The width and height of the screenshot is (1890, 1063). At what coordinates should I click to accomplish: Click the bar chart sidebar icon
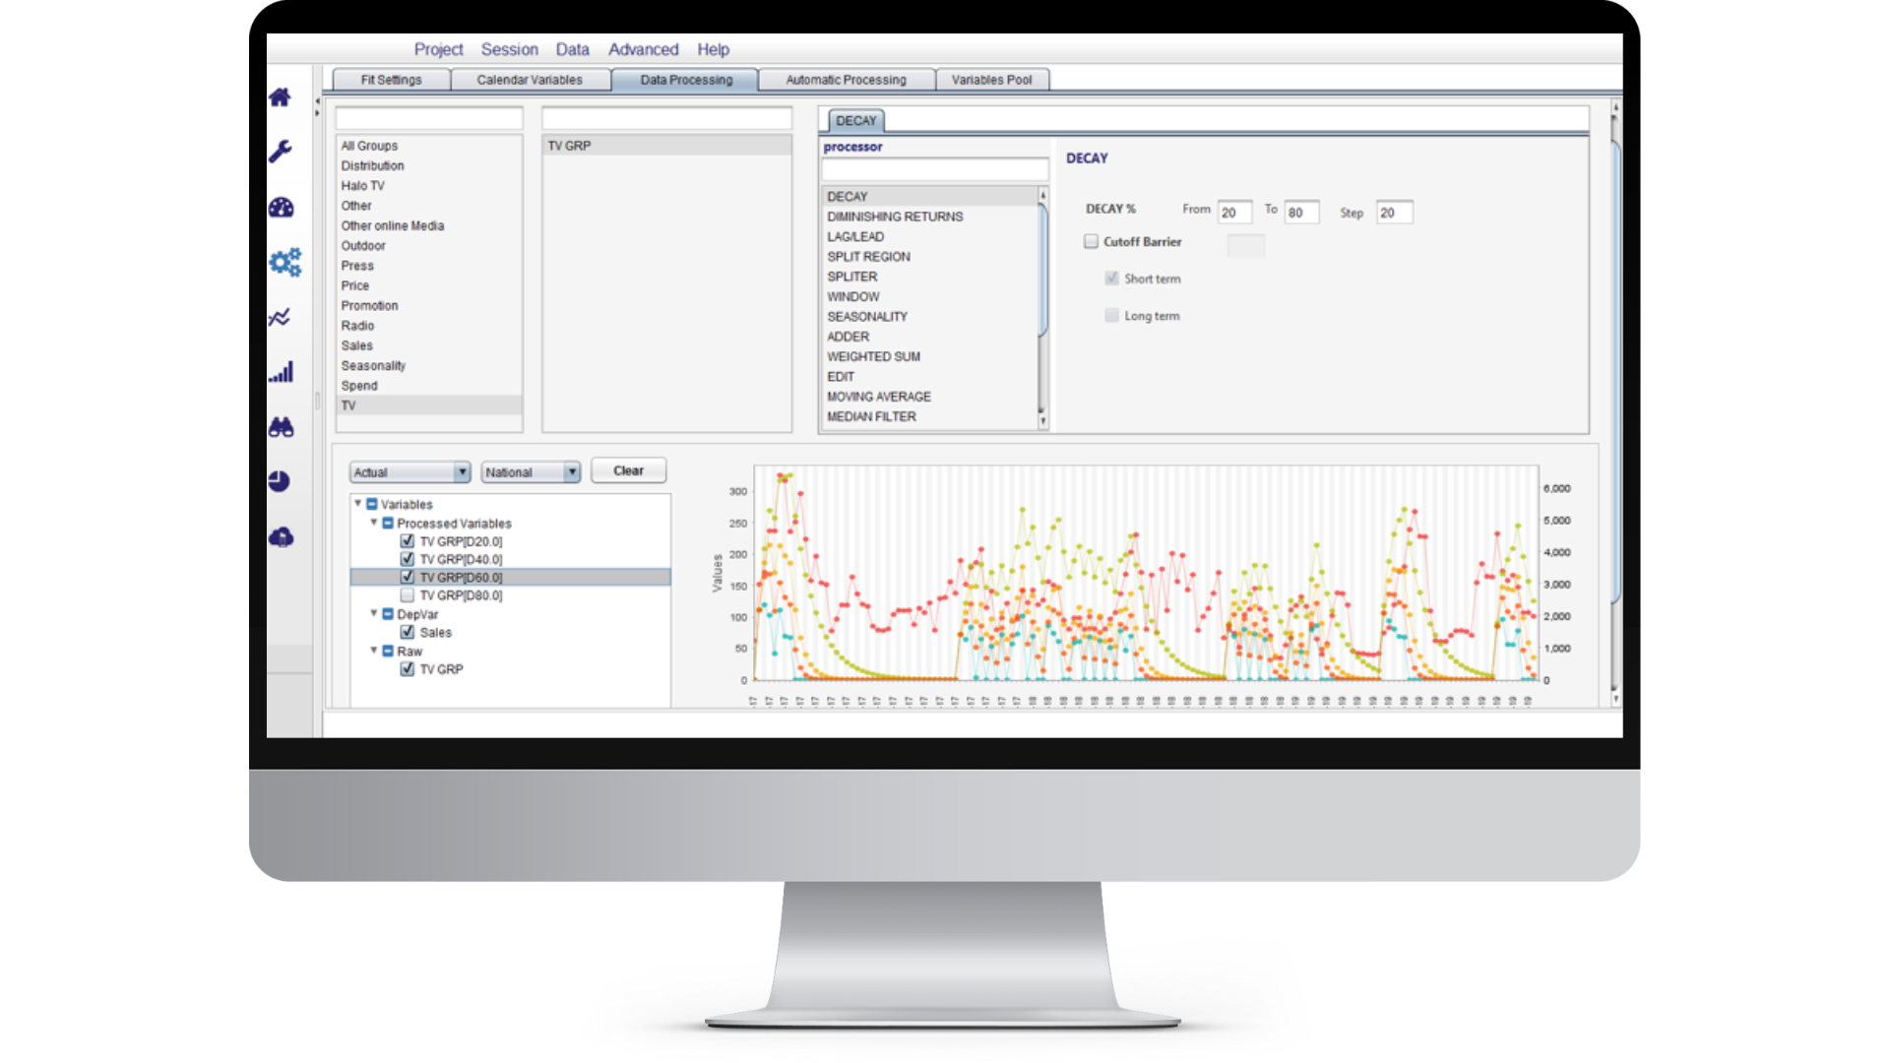(x=281, y=372)
